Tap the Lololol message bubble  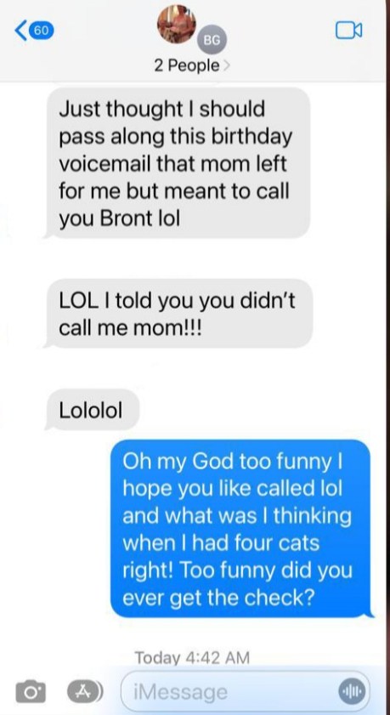tap(92, 410)
